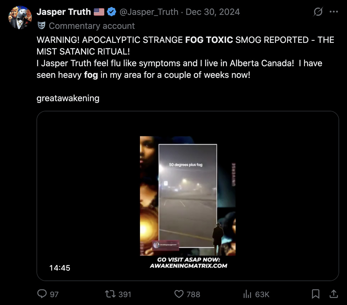Click the Commentary account label
The height and width of the screenshot is (305, 347).
(x=92, y=26)
